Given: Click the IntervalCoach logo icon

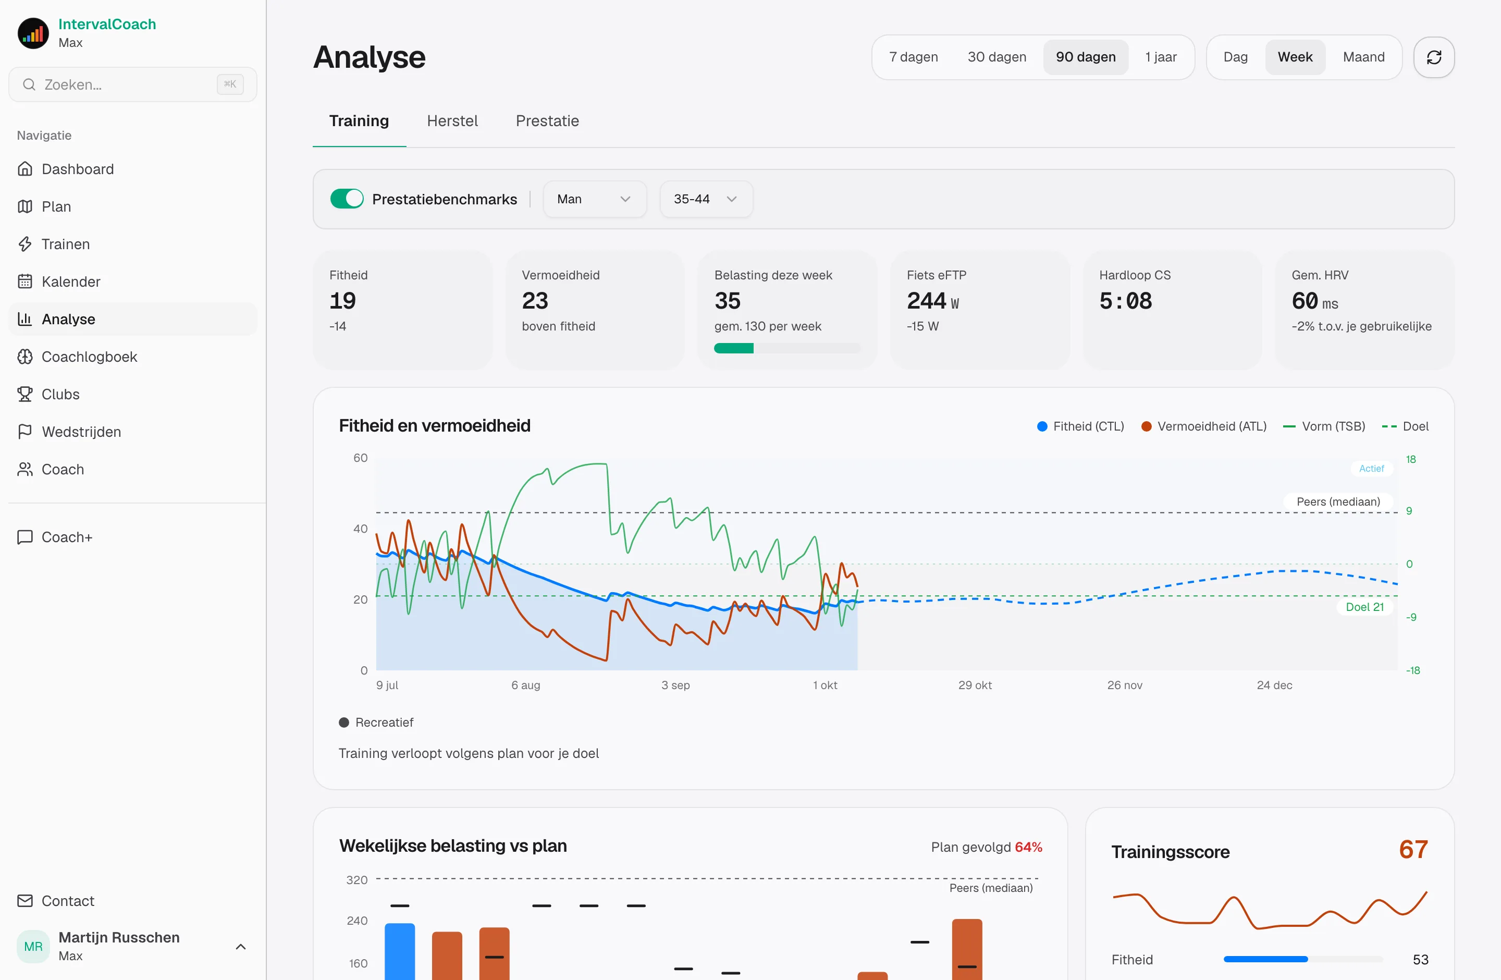Looking at the screenshot, I should (33, 33).
